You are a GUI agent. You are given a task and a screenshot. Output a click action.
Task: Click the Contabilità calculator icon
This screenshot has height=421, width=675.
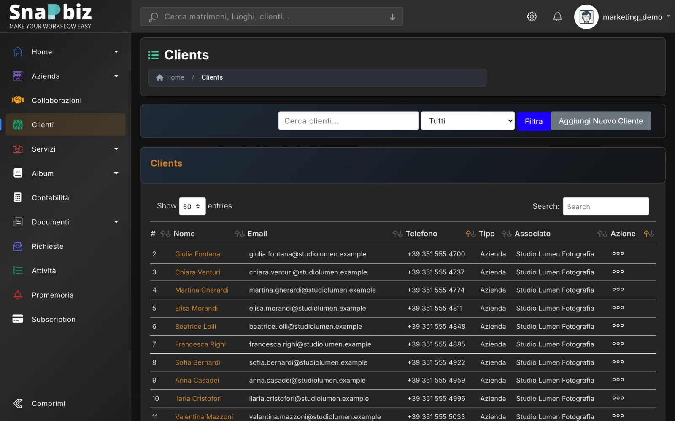pos(18,197)
